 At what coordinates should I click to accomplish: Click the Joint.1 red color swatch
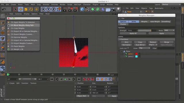click(136, 54)
